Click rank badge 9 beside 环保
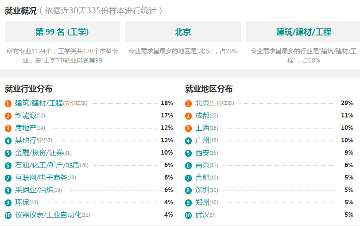The height and width of the screenshot is (226, 360). [x=8, y=203]
